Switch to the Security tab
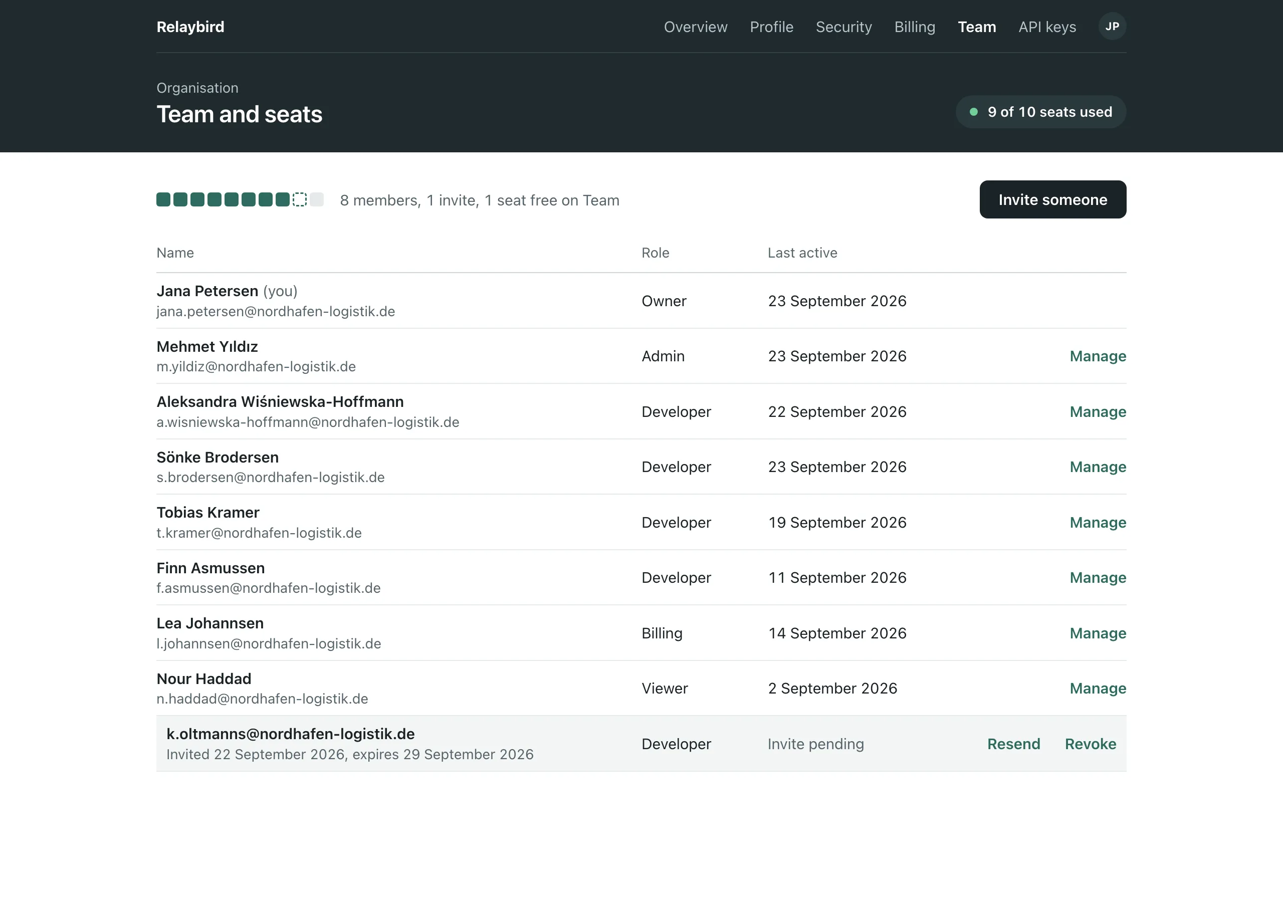Image resolution: width=1283 pixels, height=902 pixels. [x=844, y=27]
